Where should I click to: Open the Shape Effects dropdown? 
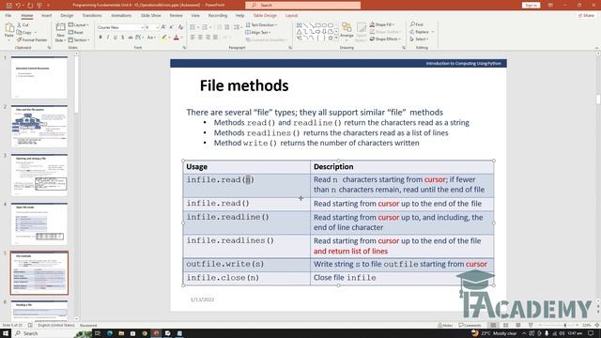[x=385, y=39]
